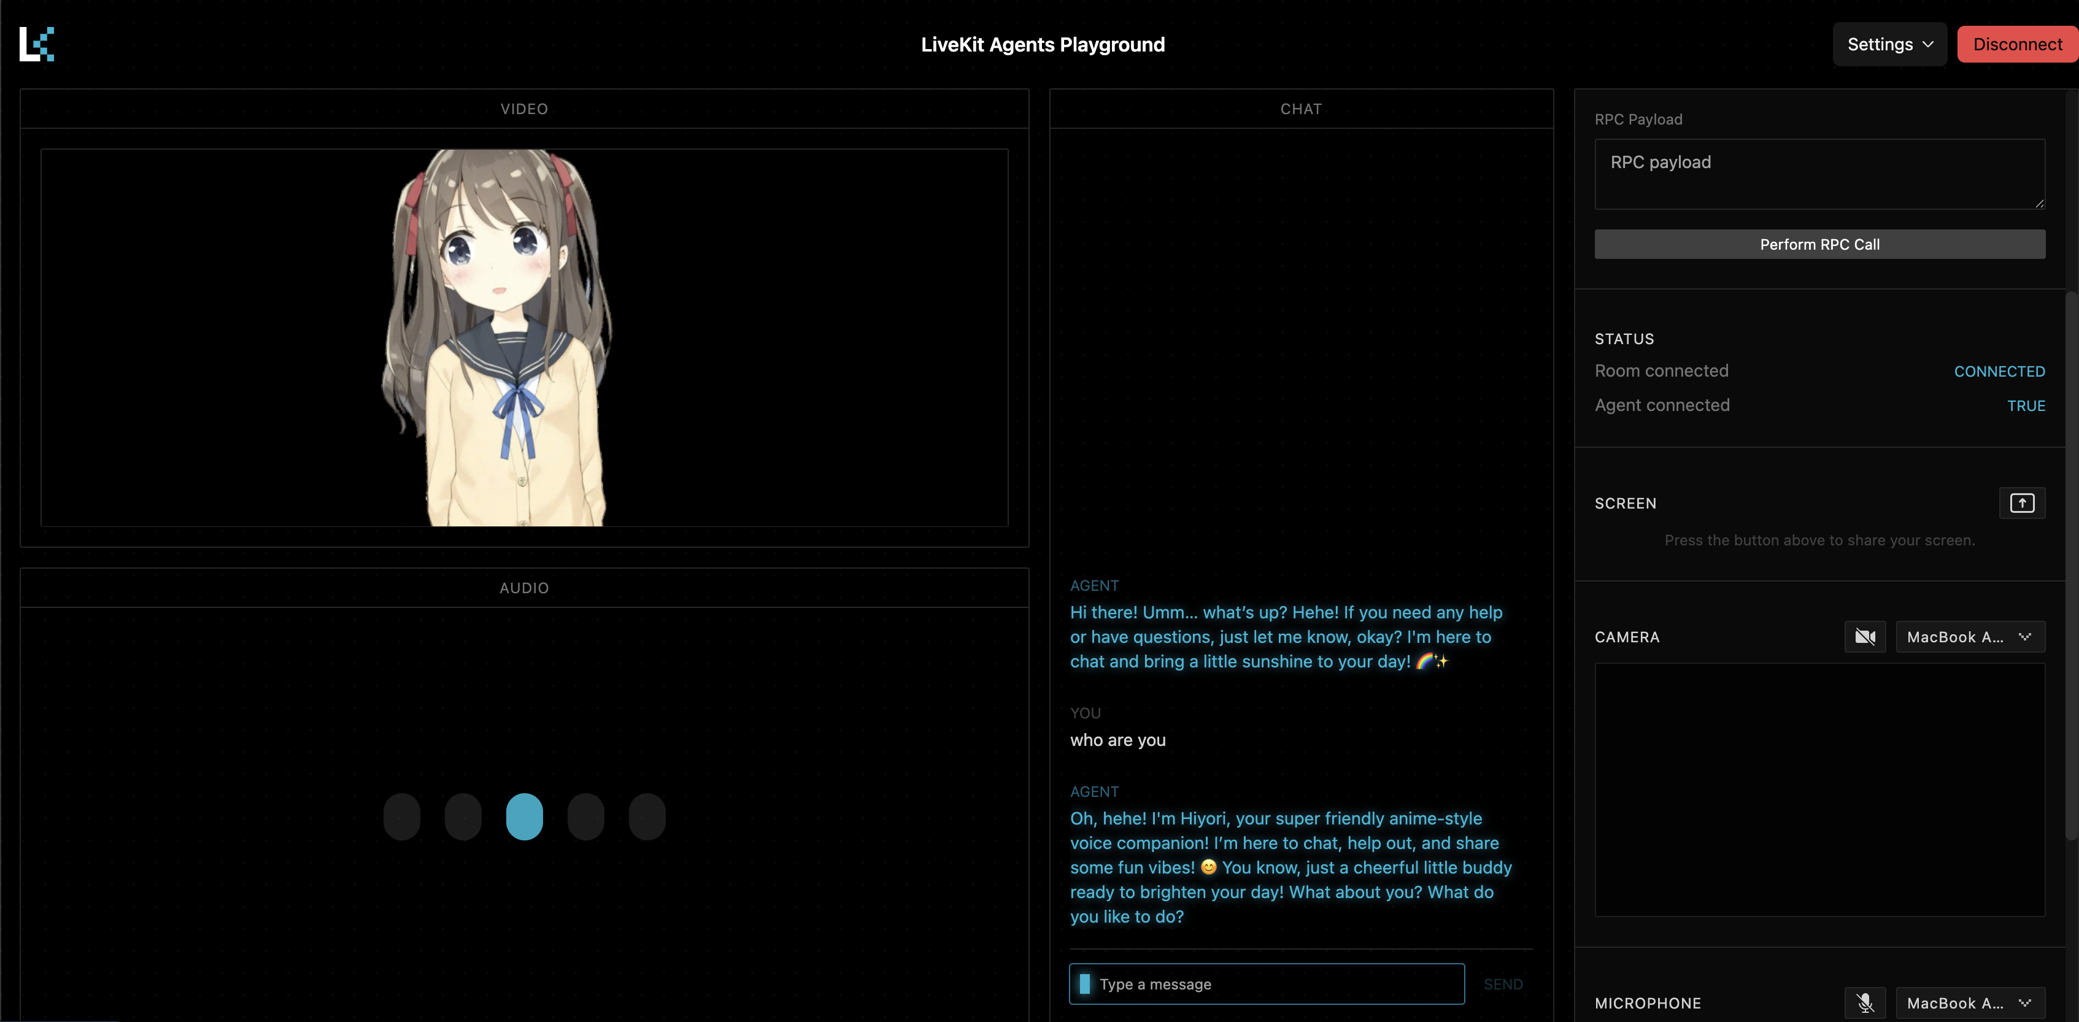Click the empty camera preview area

tap(1819, 790)
